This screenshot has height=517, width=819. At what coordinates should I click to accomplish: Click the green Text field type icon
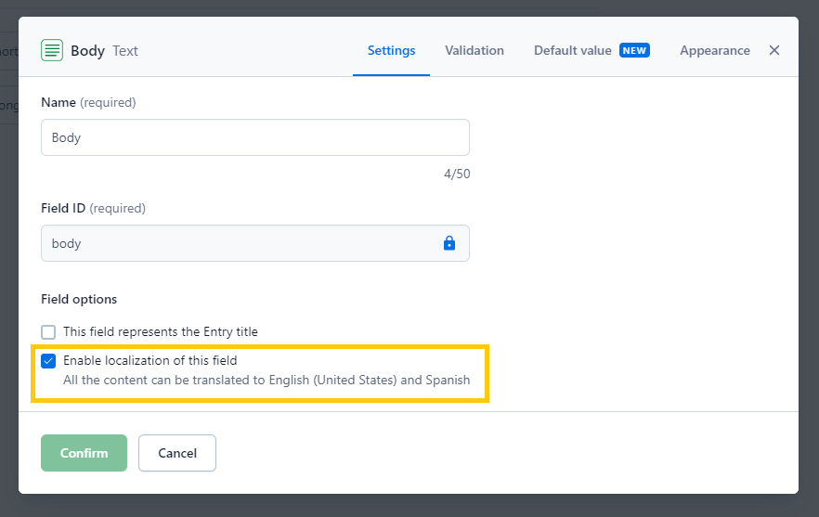point(52,50)
